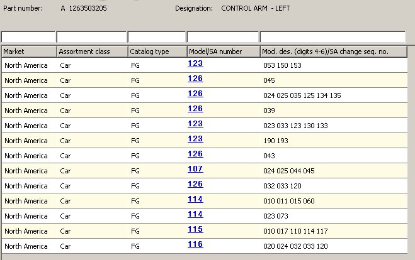Click the Assortment class column header
This screenshot has height=260, width=415.
coord(93,51)
